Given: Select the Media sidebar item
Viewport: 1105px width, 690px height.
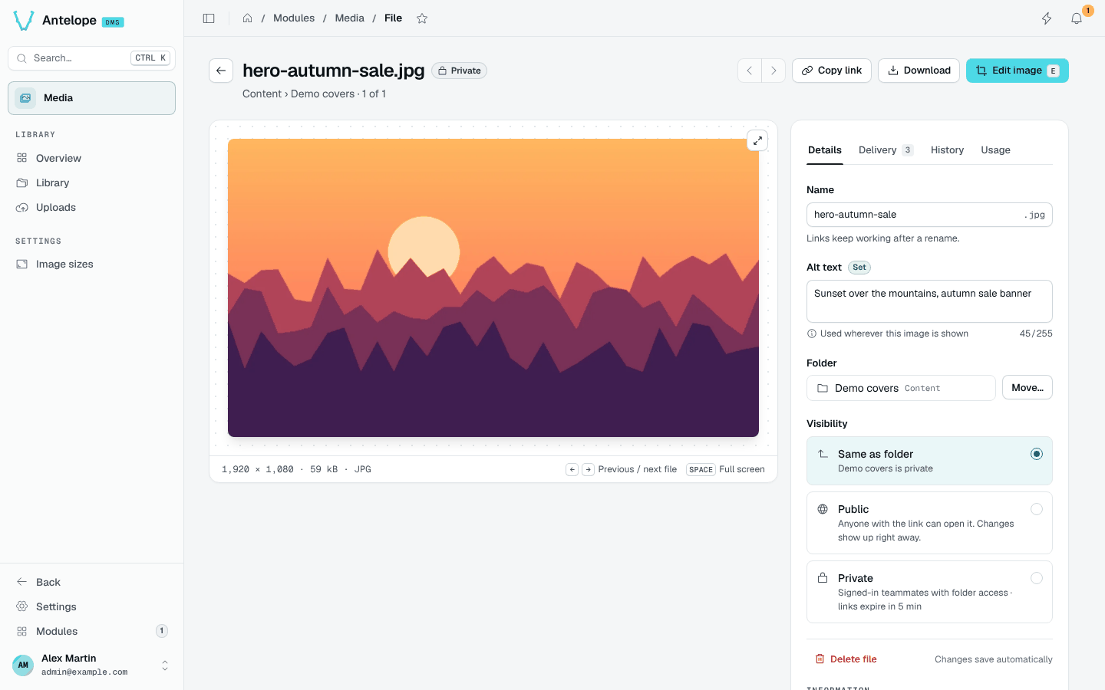Looking at the screenshot, I should click(91, 98).
